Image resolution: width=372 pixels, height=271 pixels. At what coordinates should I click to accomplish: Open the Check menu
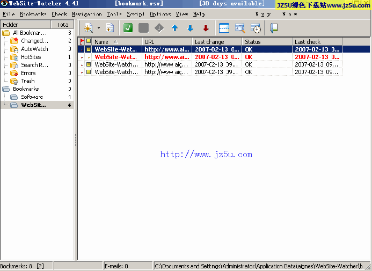click(x=59, y=14)
